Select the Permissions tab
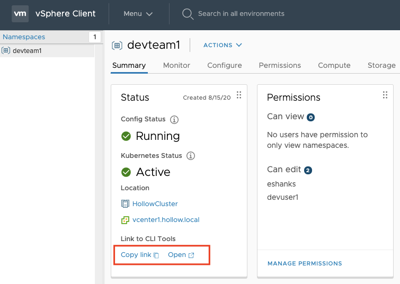The image size is (400, 284). point(280,65)
